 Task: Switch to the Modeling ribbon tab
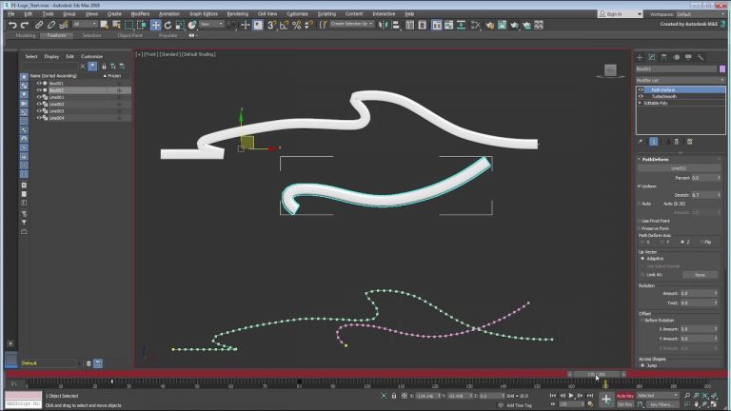click(25, 35)
